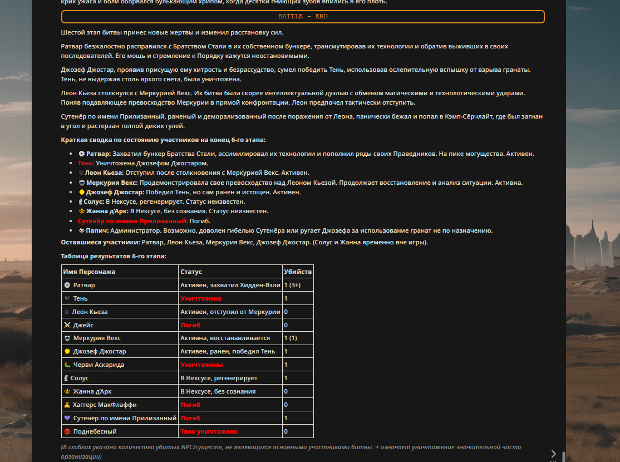Click the icon before Леон Кьеза in summary list
This screenshot has width=620, height=462.
coord(81,173)
